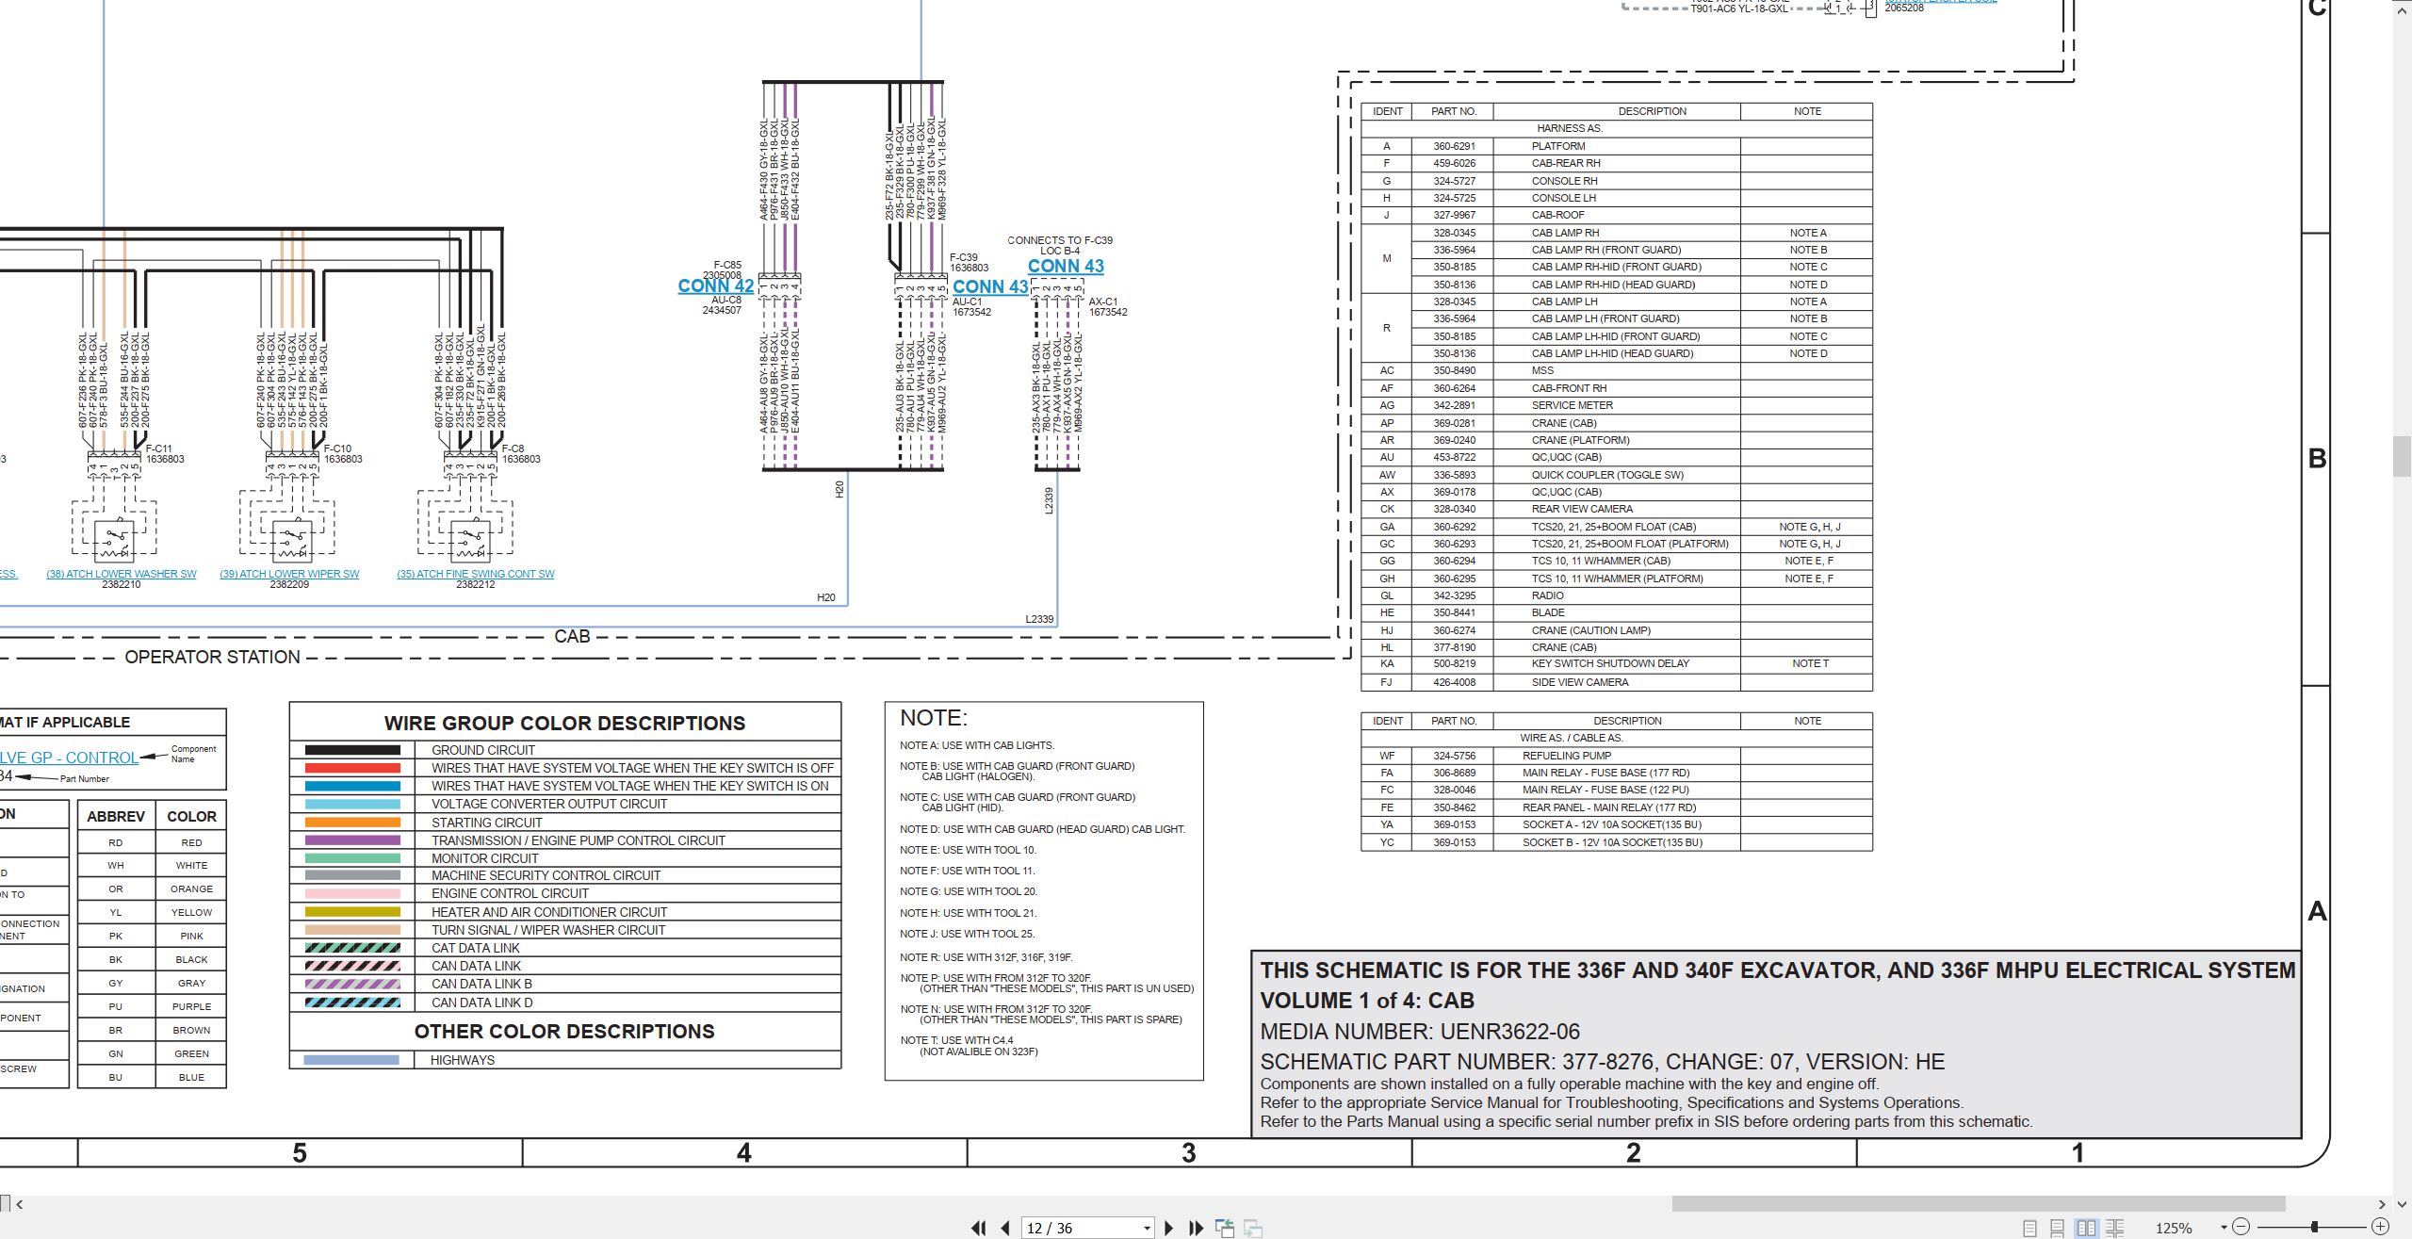Image resolution: width=2412 pixels, height=1239 pixels.
Task: Open ATCH FINE SWING CONT SW link
Action: point(476,574)
